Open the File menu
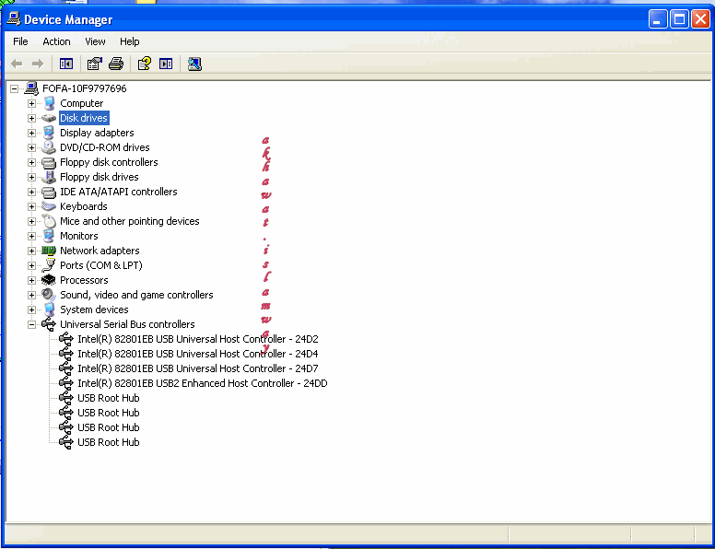 (20, 41)
